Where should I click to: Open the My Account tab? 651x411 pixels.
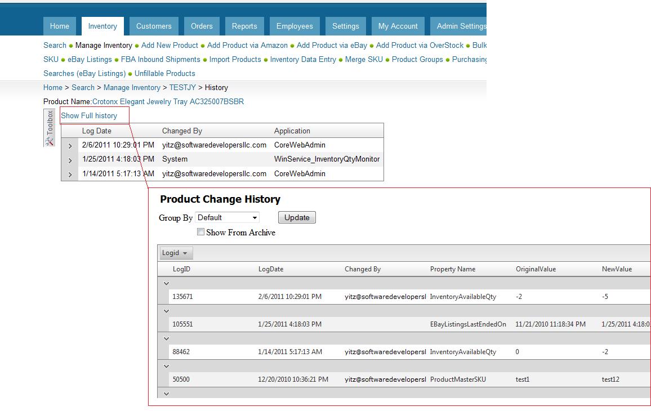pos(398,26)
